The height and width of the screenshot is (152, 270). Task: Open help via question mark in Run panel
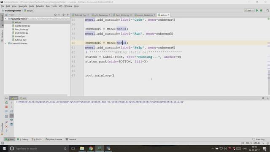point(6,131)
